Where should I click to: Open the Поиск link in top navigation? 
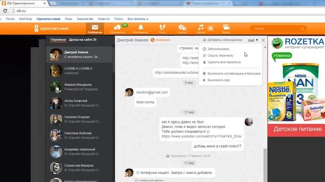pos(118,19)
